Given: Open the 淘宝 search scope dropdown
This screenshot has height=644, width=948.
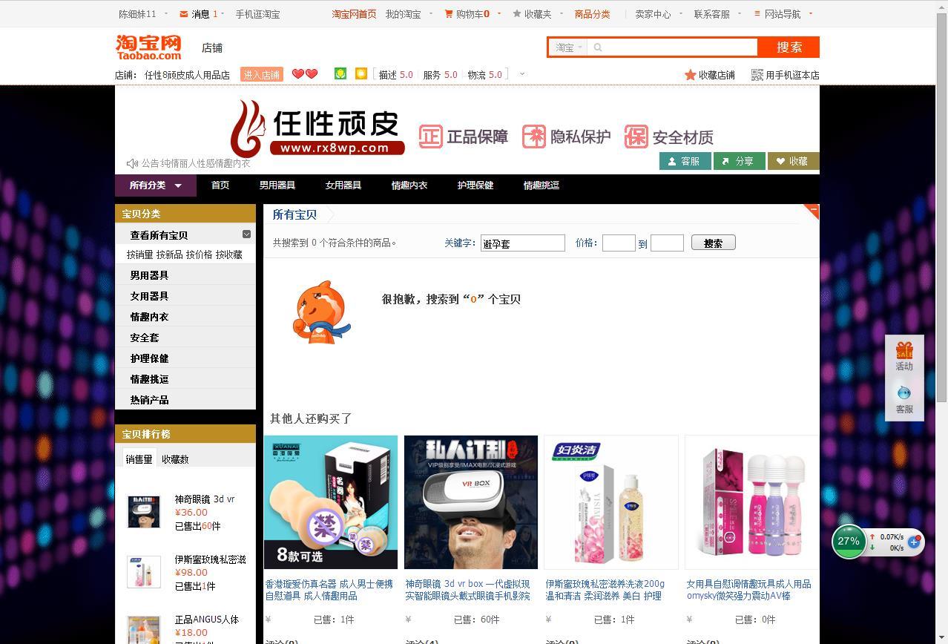Looking at the screenshot, I should pyautogui.click(x=569, y=47).
